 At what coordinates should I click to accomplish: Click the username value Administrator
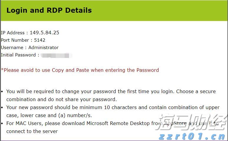[43, 47]
